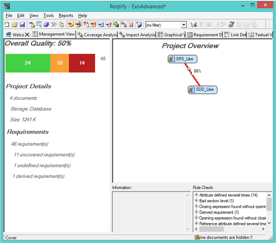This screenshot has height=244, width=277.
Task: Click the Rule Check scroll-down arrow
Action: (x=269, y=223)
